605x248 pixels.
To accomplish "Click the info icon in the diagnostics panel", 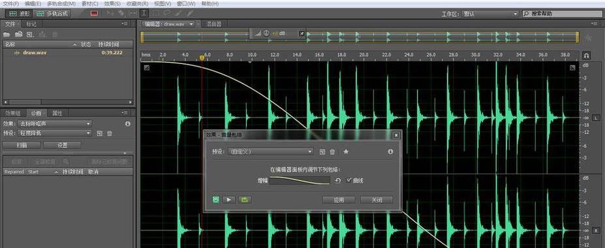I will click(x=128, y=124).
